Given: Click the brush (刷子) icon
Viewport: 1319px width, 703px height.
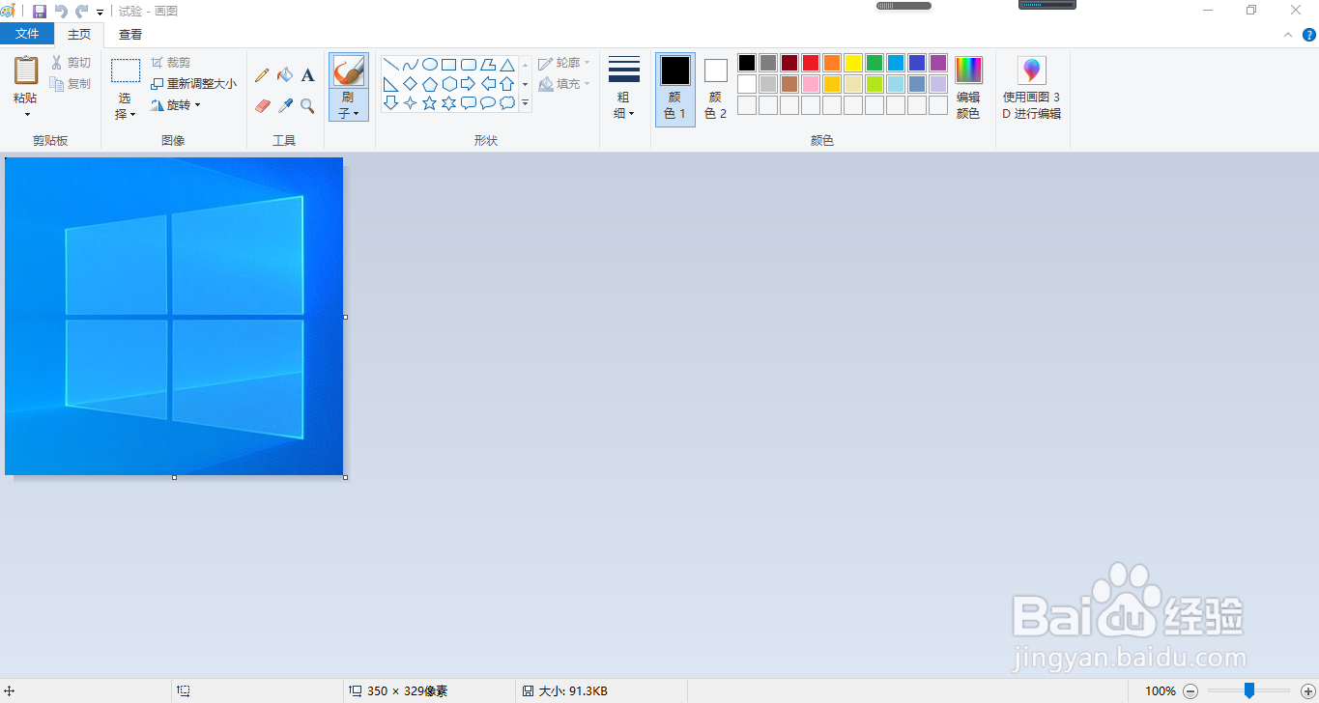Looking at the screenshot, I should point(348,71).
